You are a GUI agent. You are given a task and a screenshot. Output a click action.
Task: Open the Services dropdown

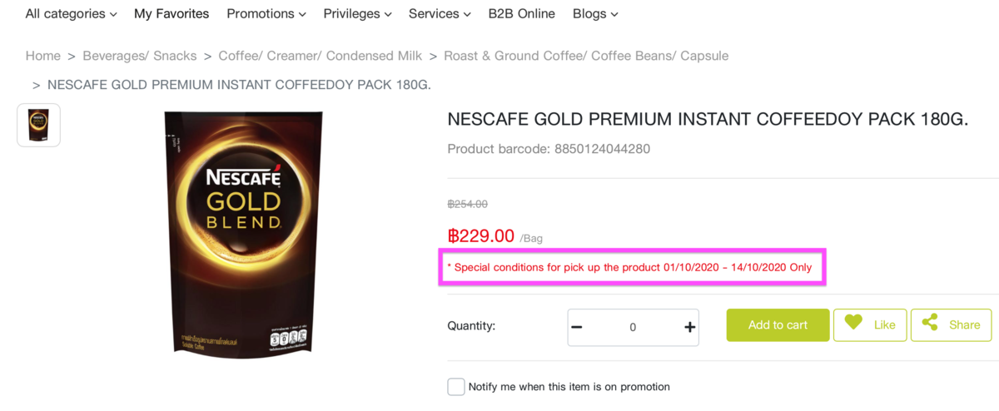pyautogui.click(x=440, y=14)
